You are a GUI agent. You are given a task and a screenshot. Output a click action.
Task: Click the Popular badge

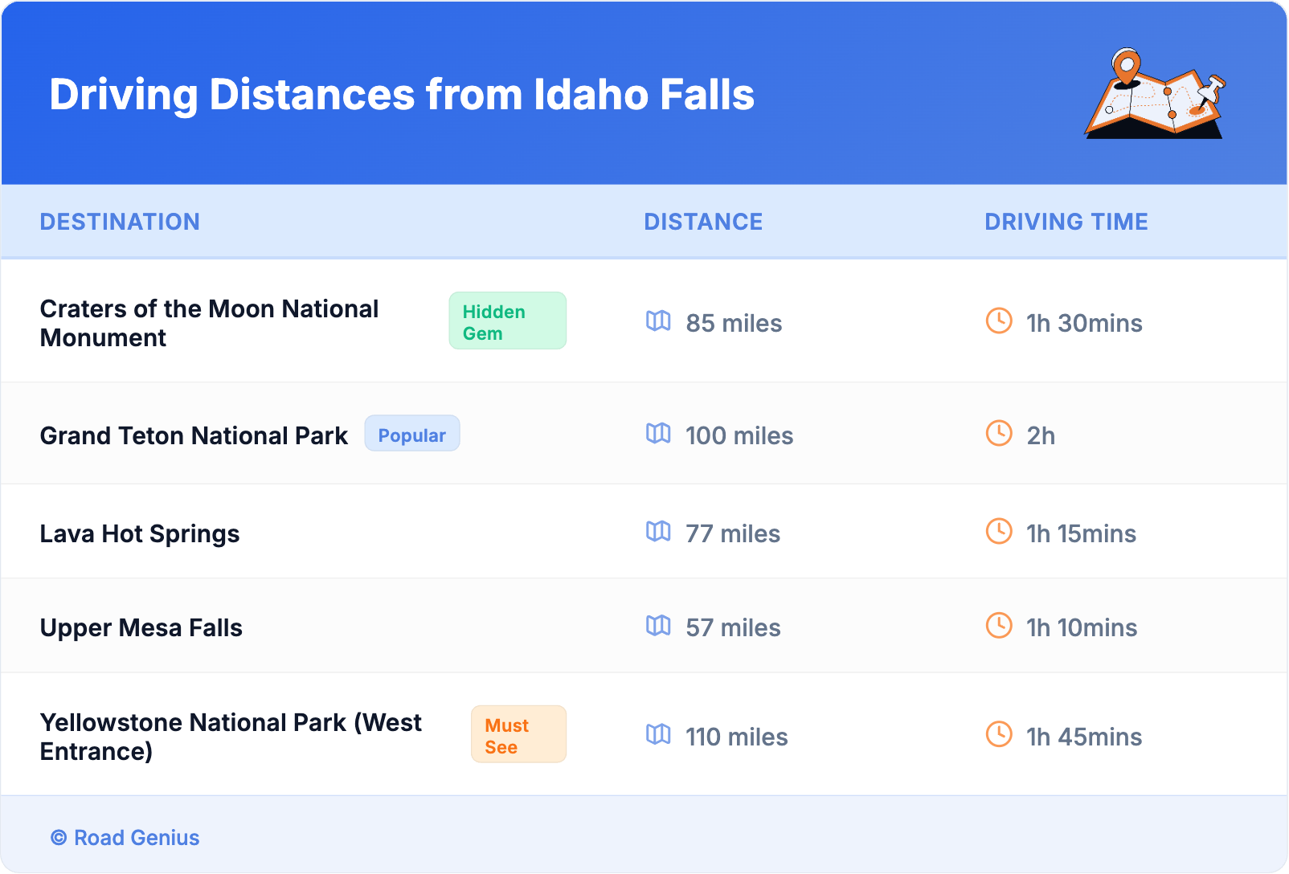[411, 435]
